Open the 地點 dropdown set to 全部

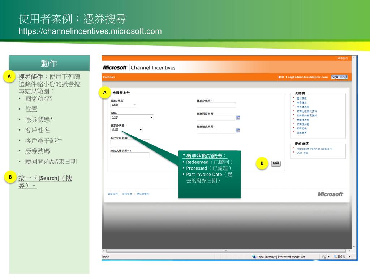[132, 117]
